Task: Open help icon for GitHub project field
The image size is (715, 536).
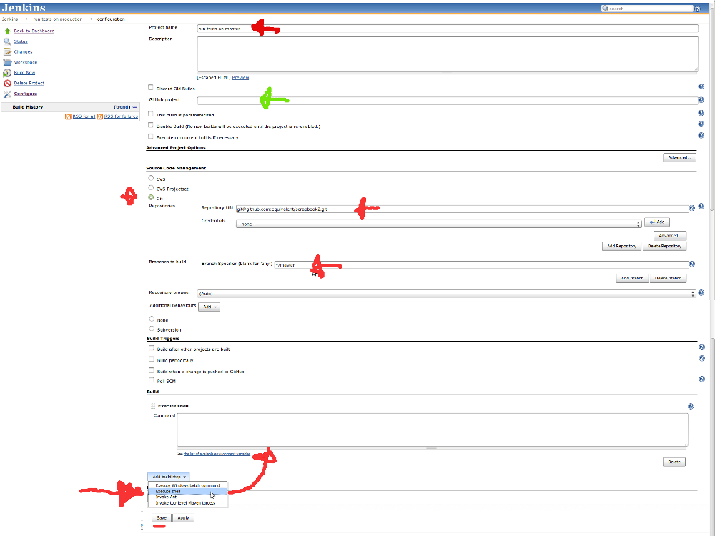Action: (x=701, y=100)
